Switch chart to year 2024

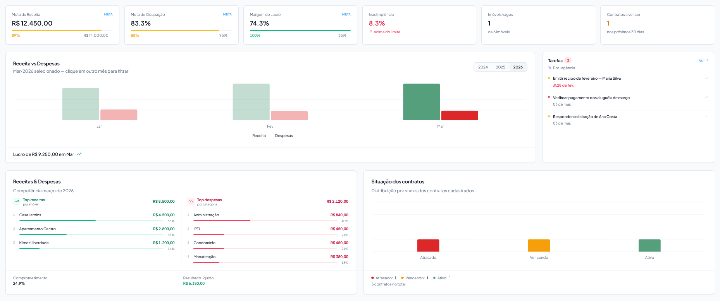pos(483,67)
